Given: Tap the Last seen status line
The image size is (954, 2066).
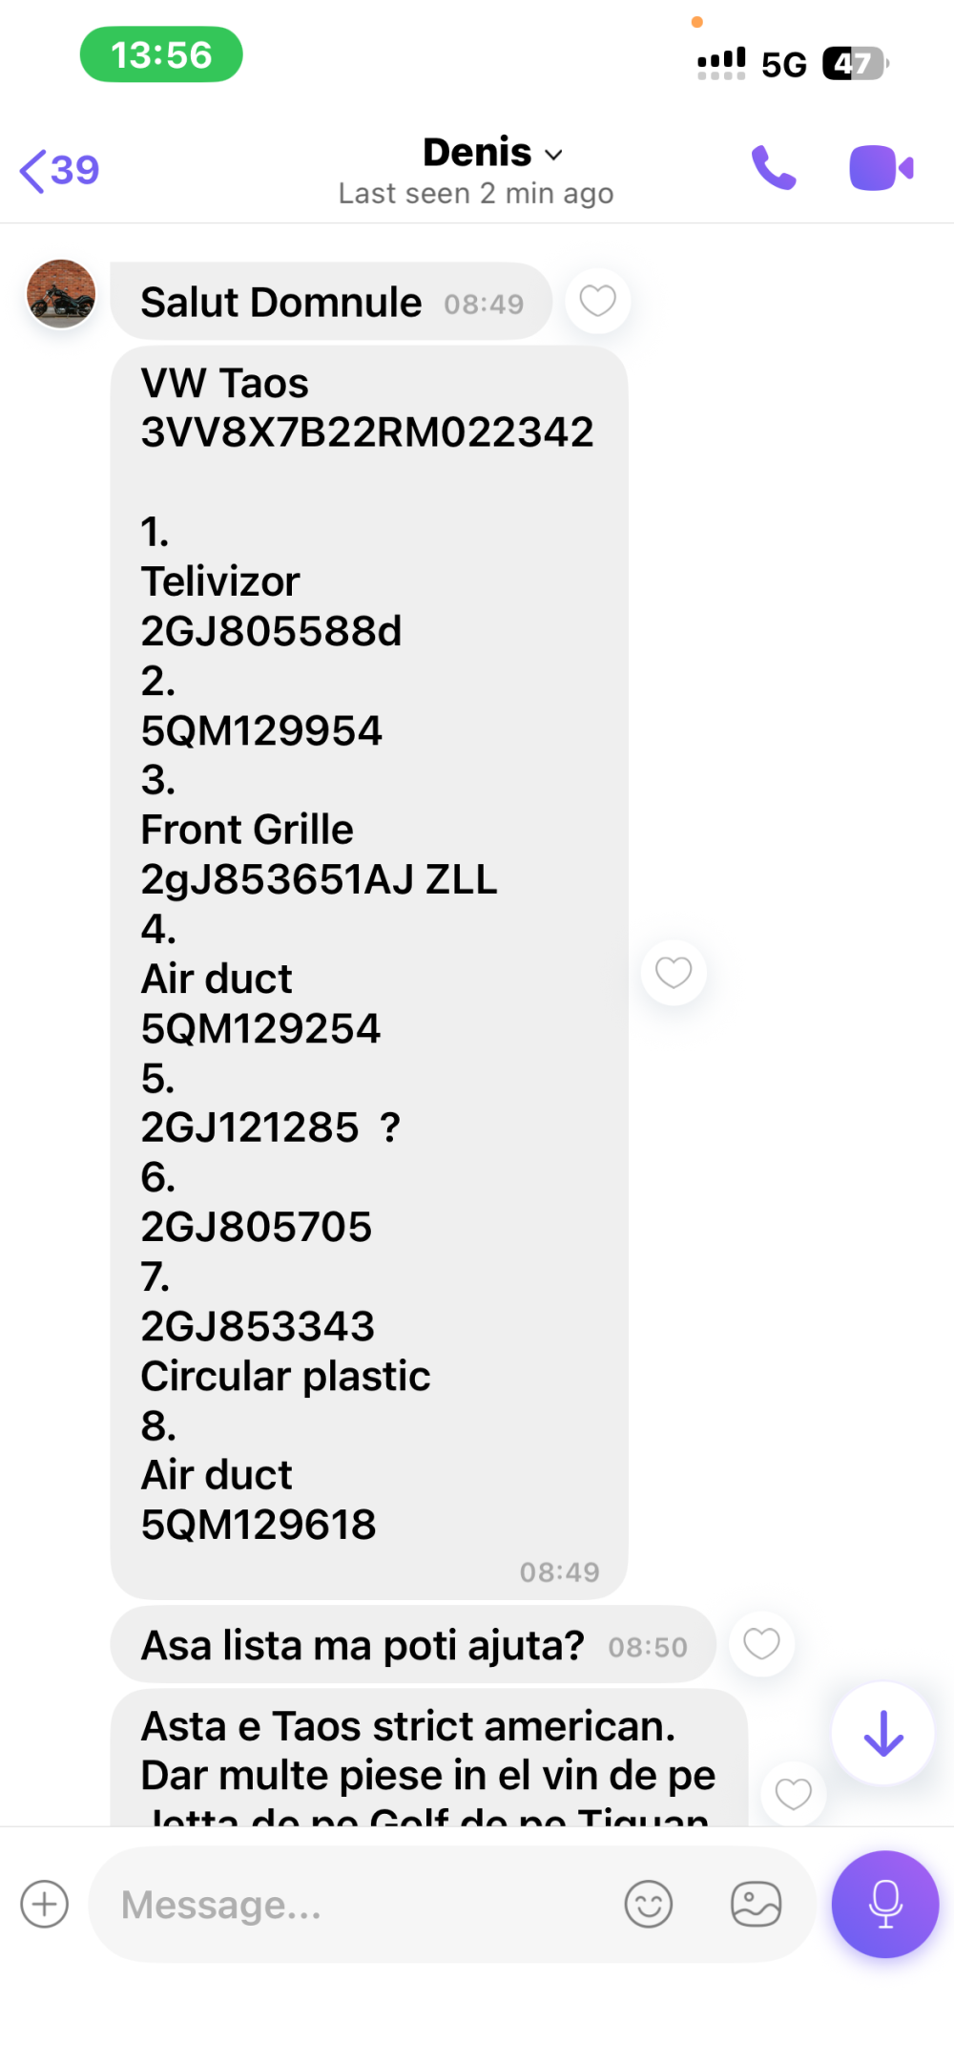Looking at the screenshot, I should (476, 194).
